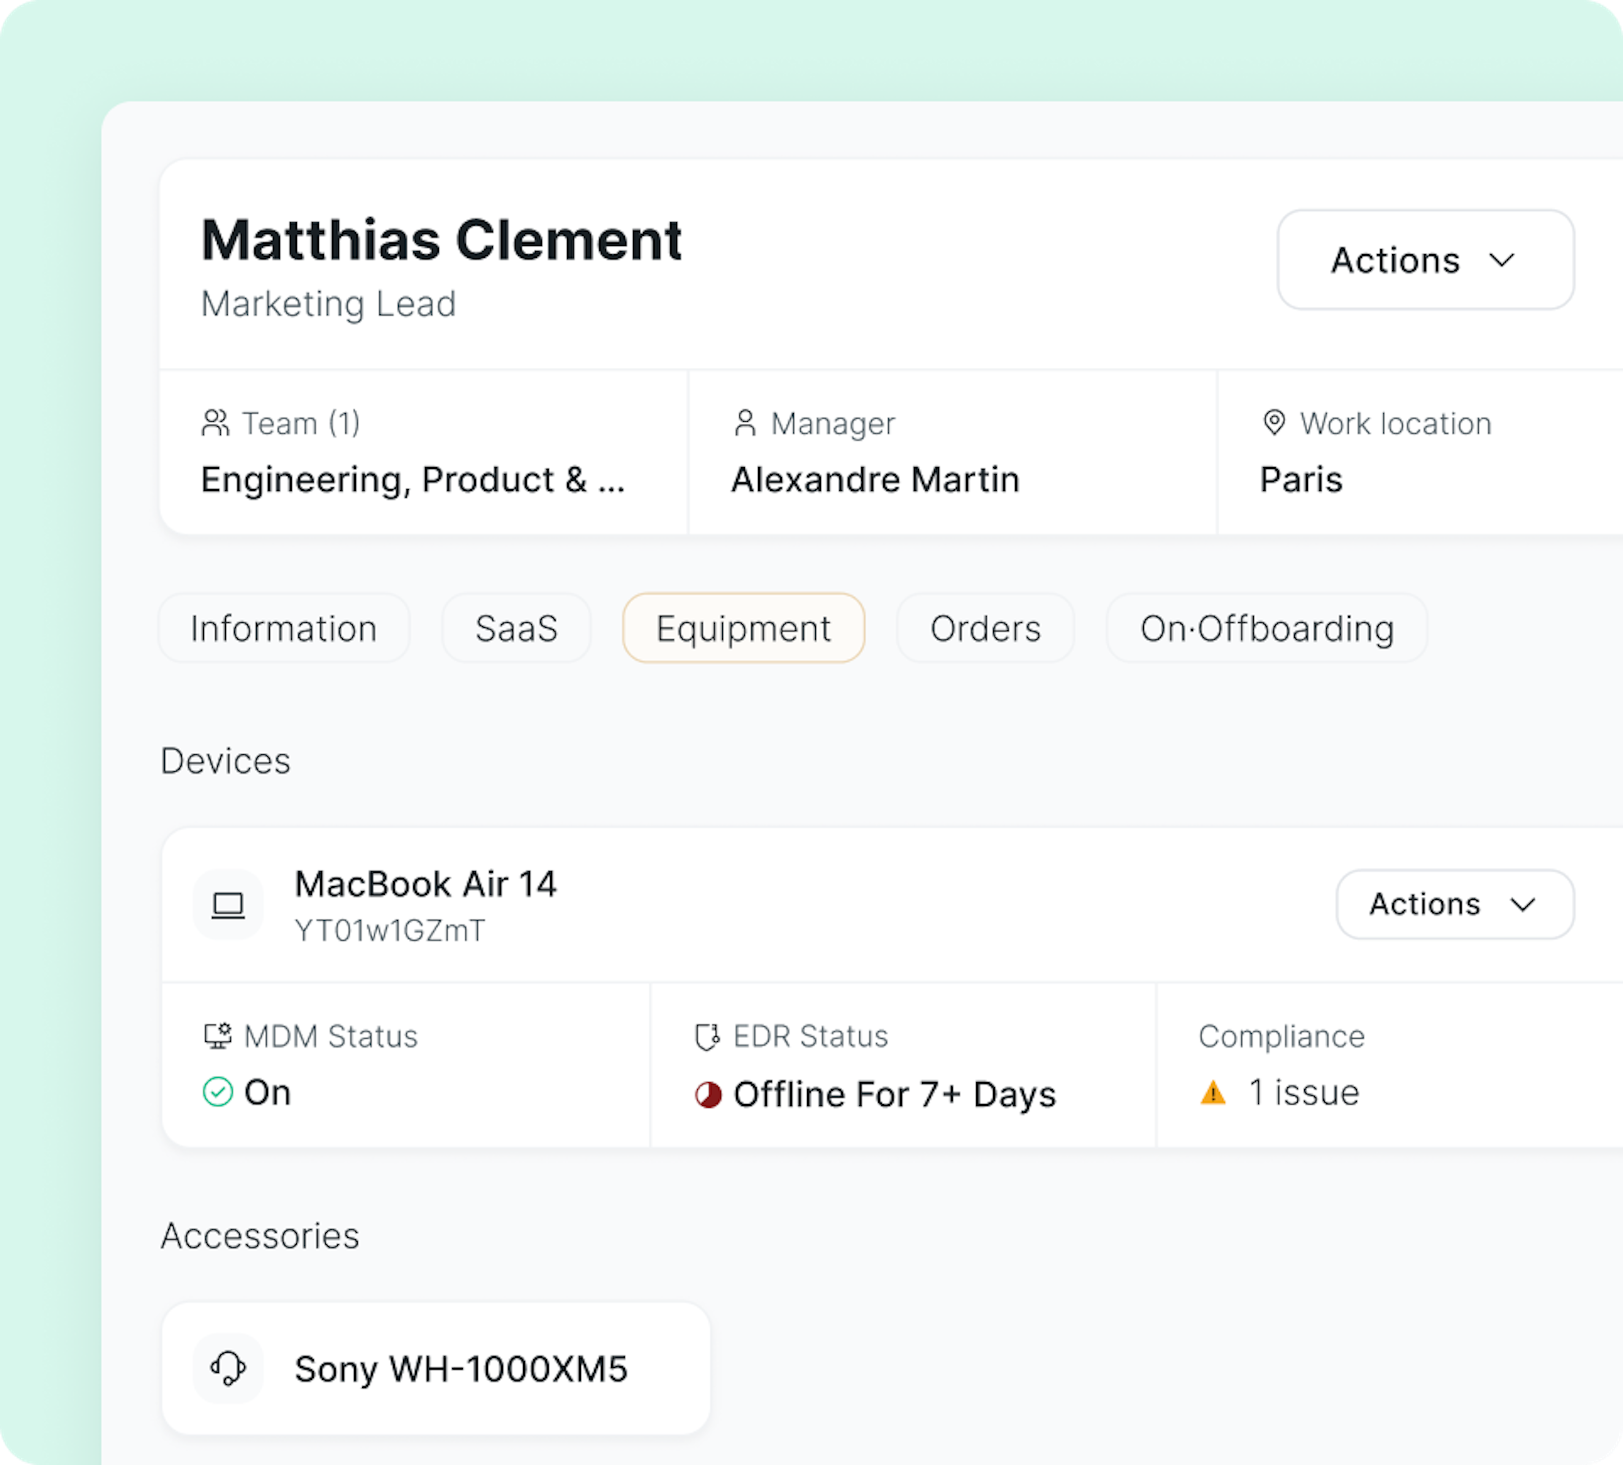
Task: Click manager name Alexandre Martin
Action: (875, 479)
